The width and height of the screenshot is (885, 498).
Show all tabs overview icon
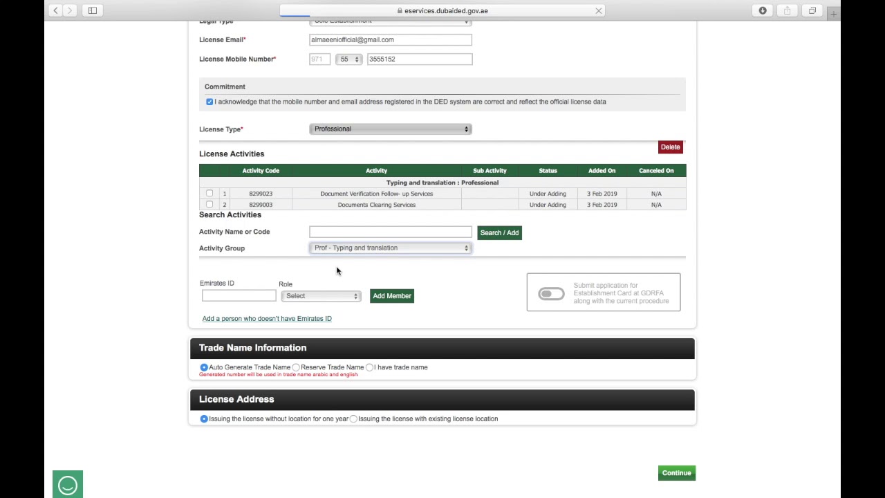click(812, 10)
